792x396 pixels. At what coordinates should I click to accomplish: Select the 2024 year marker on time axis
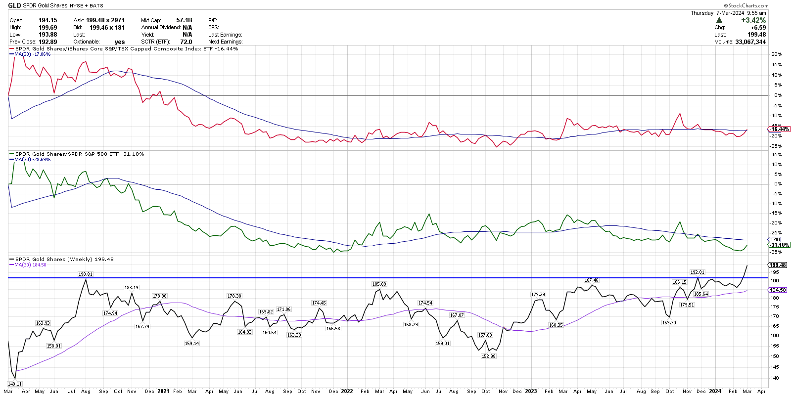715,391
